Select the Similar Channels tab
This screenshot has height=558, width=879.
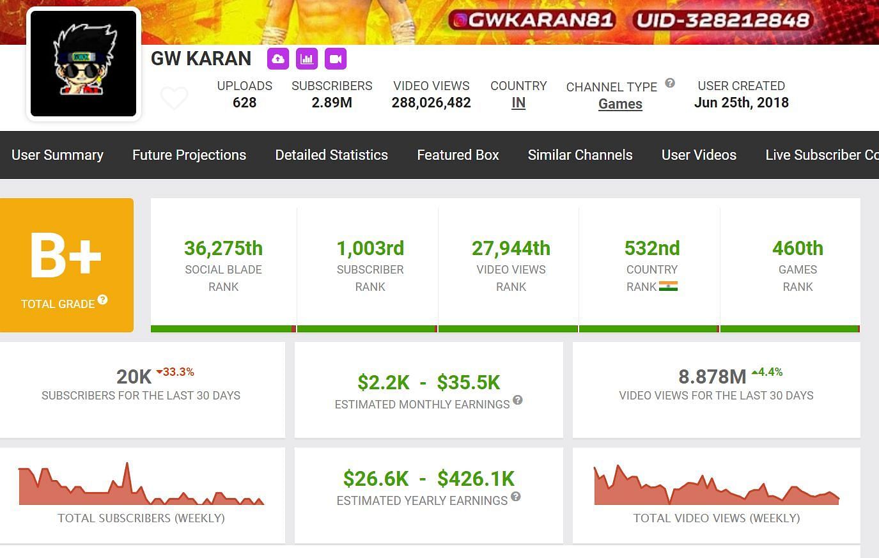tap(580, 155)
